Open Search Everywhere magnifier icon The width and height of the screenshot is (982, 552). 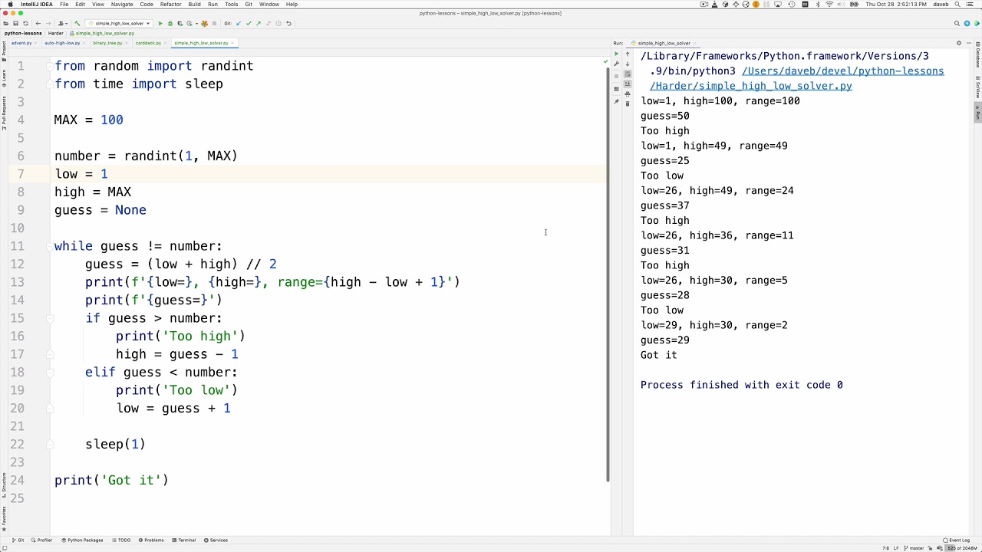tap(957, 24)
